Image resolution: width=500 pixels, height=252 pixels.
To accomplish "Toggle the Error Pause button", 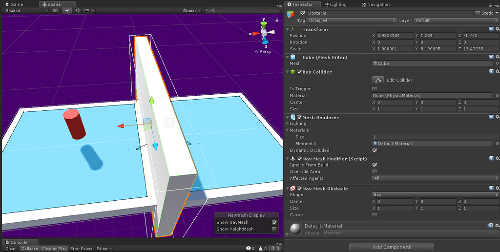I will click(82, 249).
